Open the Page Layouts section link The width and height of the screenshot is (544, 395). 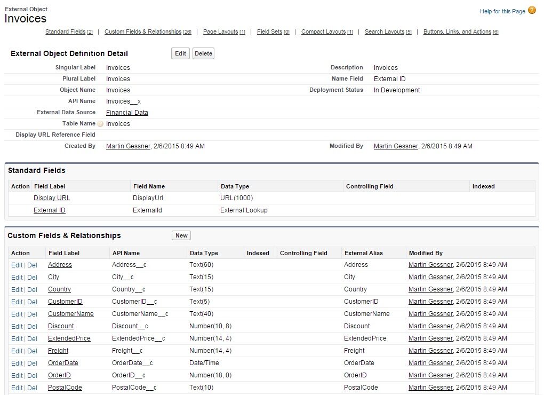click(x=220, y=32)
